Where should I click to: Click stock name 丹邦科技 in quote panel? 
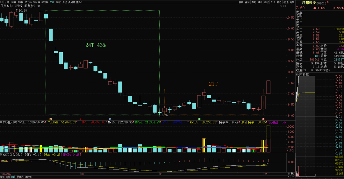tap(309, 3)
